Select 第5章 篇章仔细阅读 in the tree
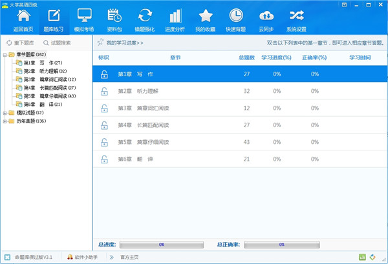The height and width of the screenshot is (264, 388). pyautogui.click(x=50, y=96)
